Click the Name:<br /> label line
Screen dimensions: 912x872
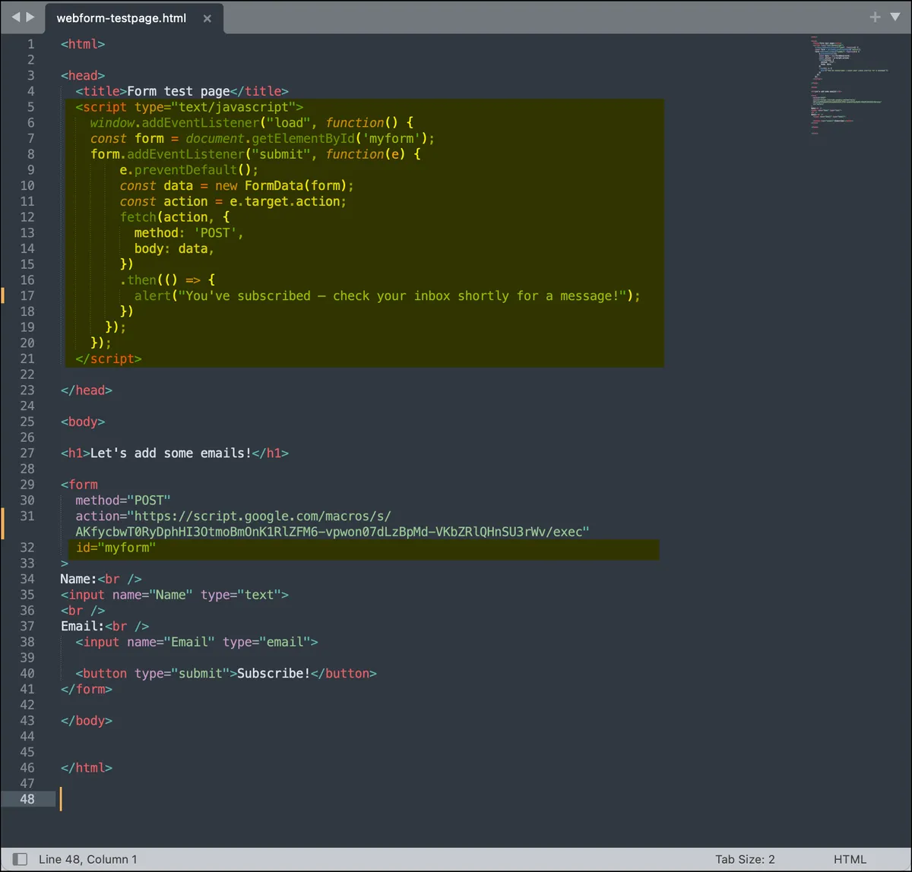(x=101, y=579)
